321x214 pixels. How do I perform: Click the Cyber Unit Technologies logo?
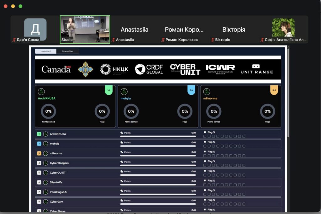[x=185, y=69]
